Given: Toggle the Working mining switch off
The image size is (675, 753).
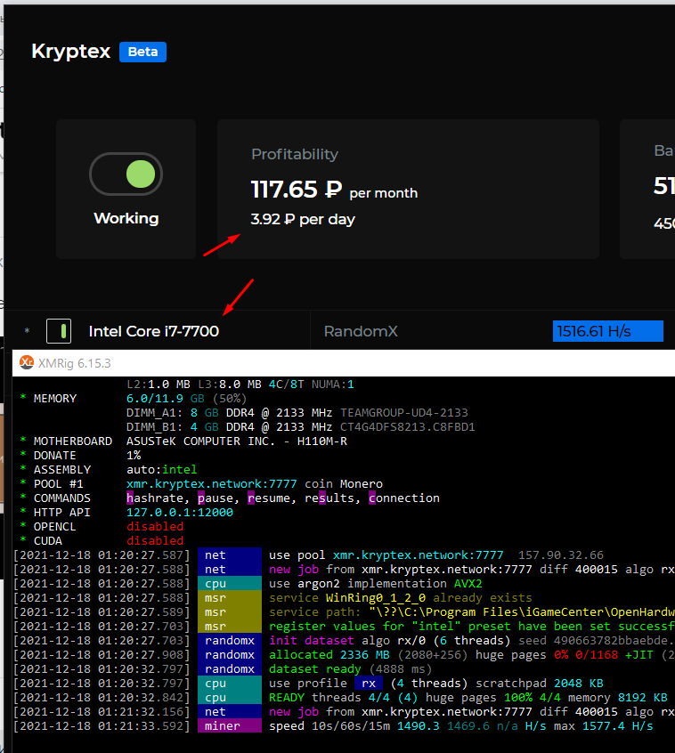Looking at the screenshot, I should tap(126, 174).
